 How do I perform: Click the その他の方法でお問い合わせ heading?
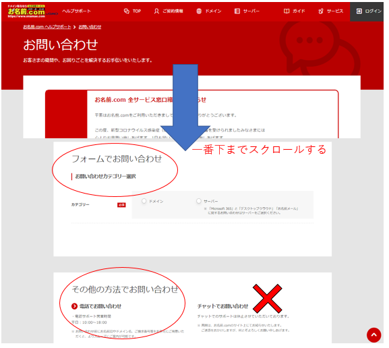(x=125, y=289)
